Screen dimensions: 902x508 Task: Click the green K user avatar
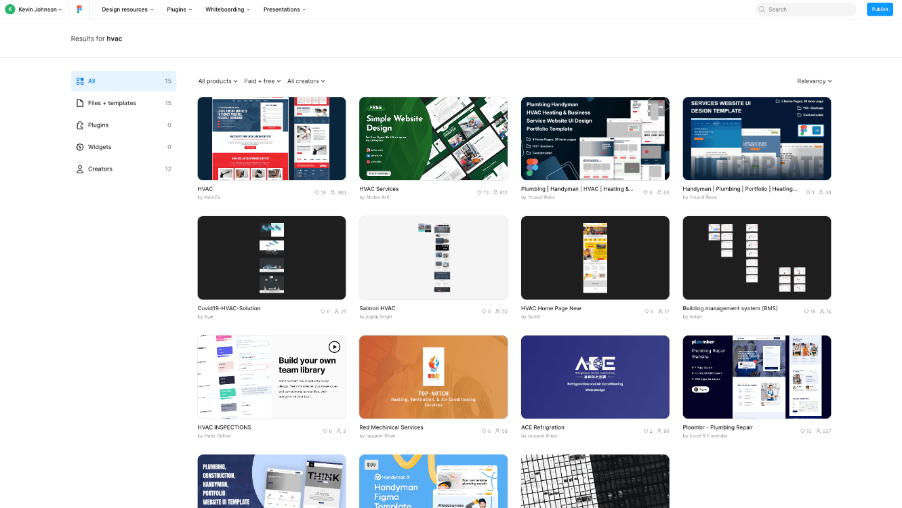point(9,9)
